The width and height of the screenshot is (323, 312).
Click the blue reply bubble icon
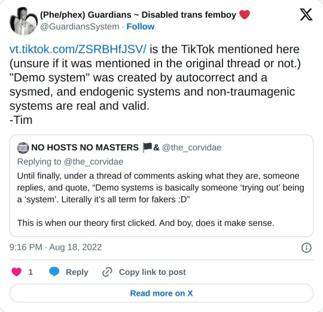(x=54, y=272)
